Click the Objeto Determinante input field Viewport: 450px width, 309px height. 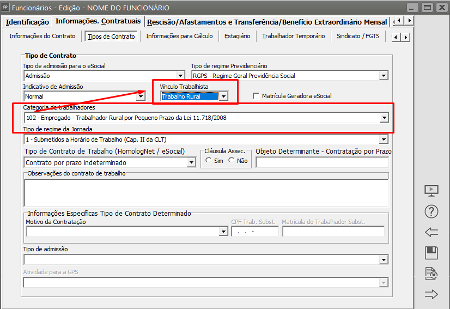(322, 162)
